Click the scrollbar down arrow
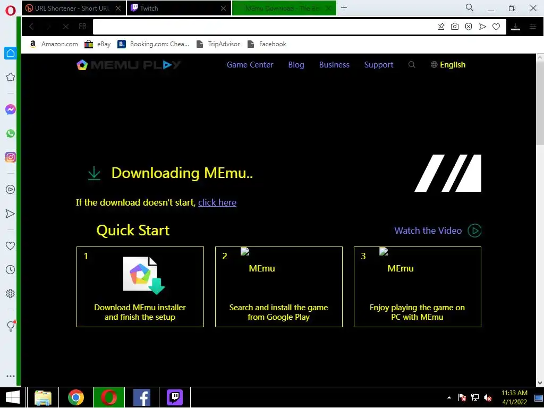The width and height of the screenshot is (544, 408). (x=540, y=382)
